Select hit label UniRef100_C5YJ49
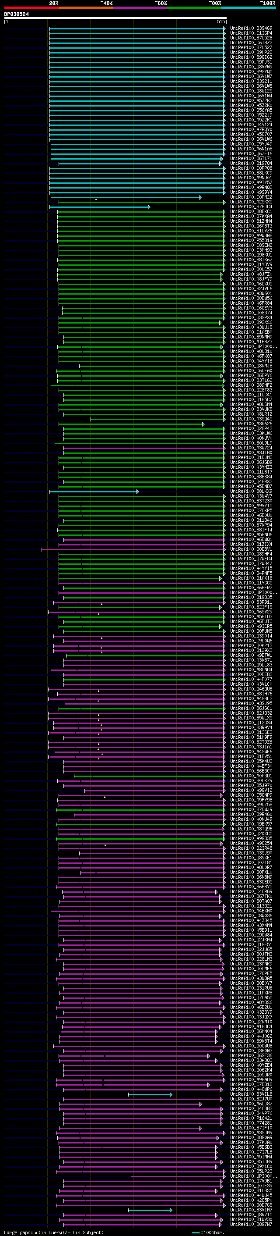The height and width of the screenshot is (1236, 280). 251,144
